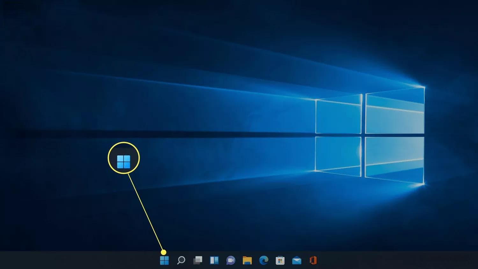Image resolution: width=478 pixels, height=269 pixels.
Task: Open the Microsoft Store icon
Action: click(280, 260)
